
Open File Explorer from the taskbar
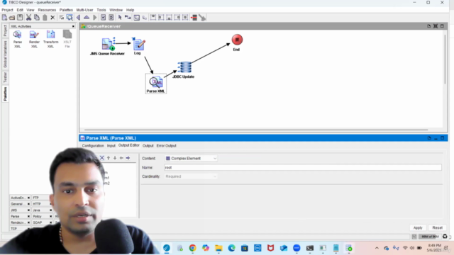point(218,248)
